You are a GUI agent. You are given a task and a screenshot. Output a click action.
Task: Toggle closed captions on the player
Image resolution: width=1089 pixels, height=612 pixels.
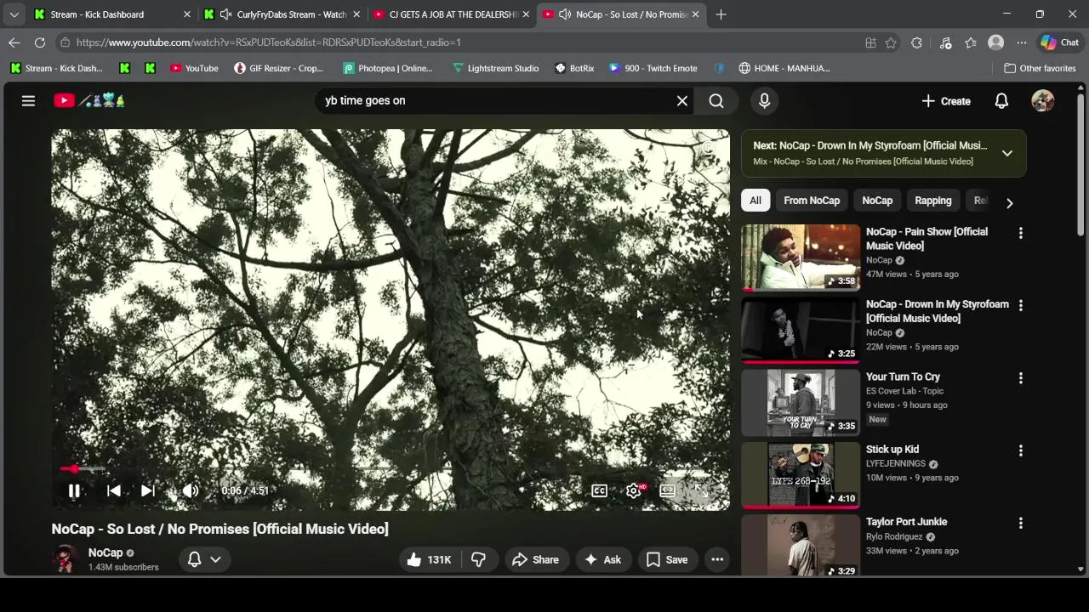pos(599,490)
